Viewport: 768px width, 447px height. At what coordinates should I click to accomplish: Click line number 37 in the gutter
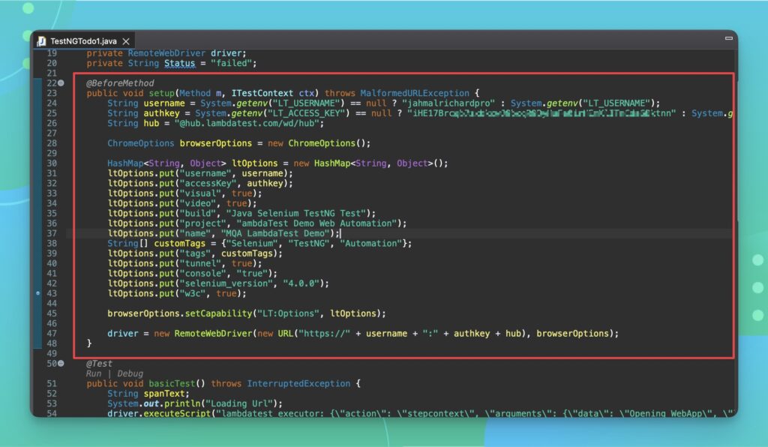click(51, 233)
